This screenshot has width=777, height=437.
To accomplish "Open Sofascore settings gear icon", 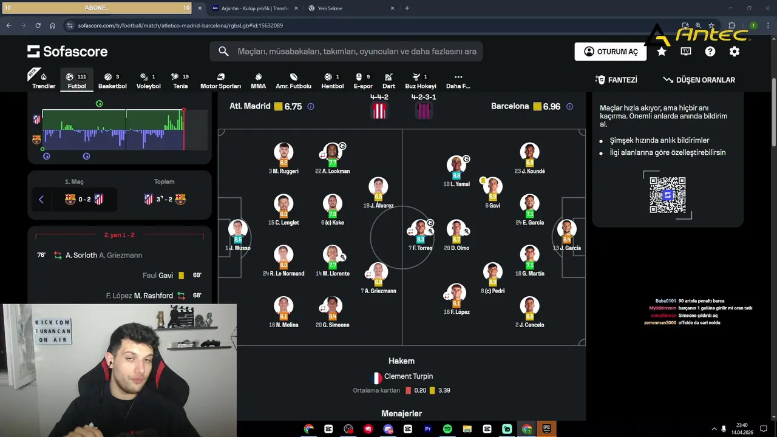I will [735, 52].
